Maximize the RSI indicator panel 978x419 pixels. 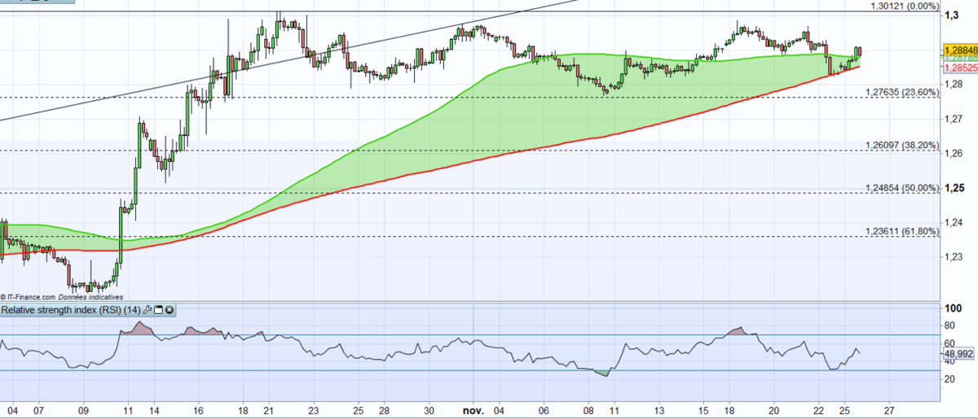click(x=159, y=310)
